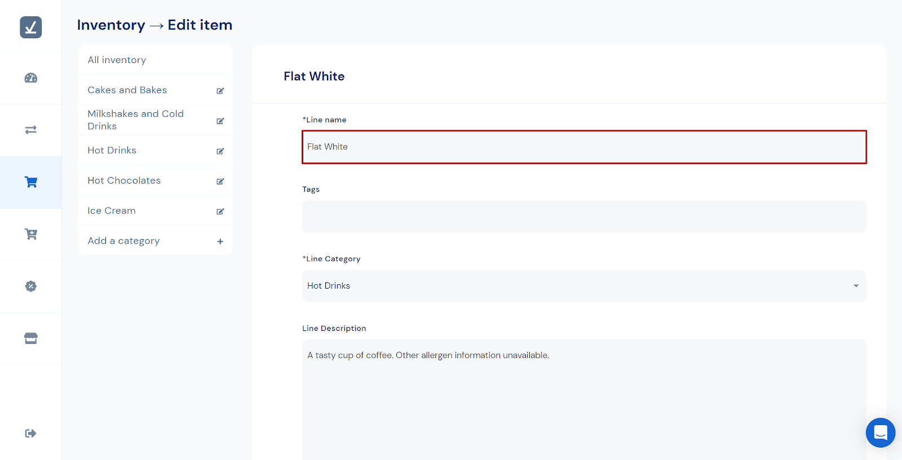Screen dimensions: 902x460
Task: Click the Inventory breadcrumb heading
Action: click(111, 25)
